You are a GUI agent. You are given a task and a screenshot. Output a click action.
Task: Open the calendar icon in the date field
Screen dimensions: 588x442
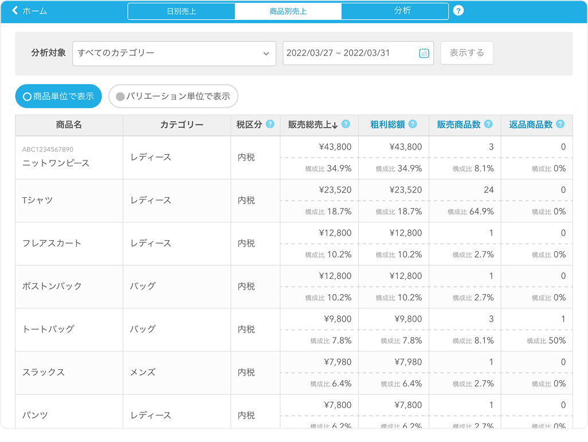(x=424, y=53)
